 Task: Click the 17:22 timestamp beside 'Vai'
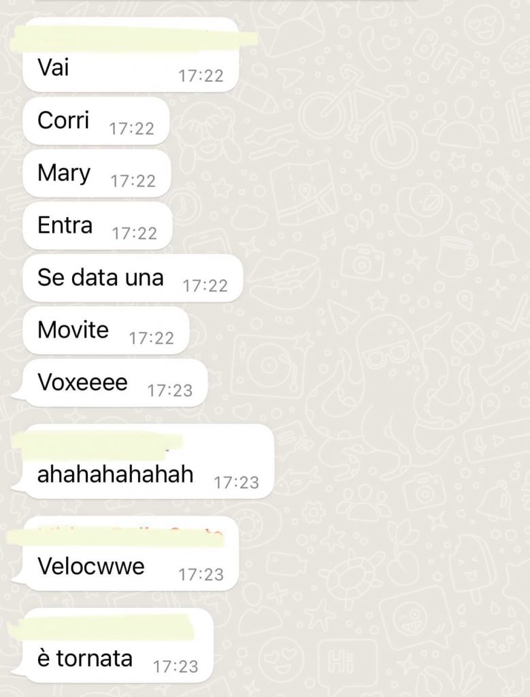(x=201, y=76)
